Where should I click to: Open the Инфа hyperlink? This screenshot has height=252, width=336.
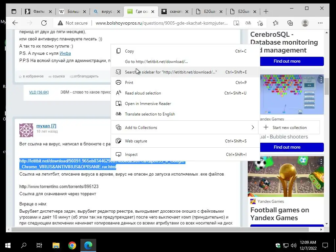pyautogui.click(x=65, y=53)
